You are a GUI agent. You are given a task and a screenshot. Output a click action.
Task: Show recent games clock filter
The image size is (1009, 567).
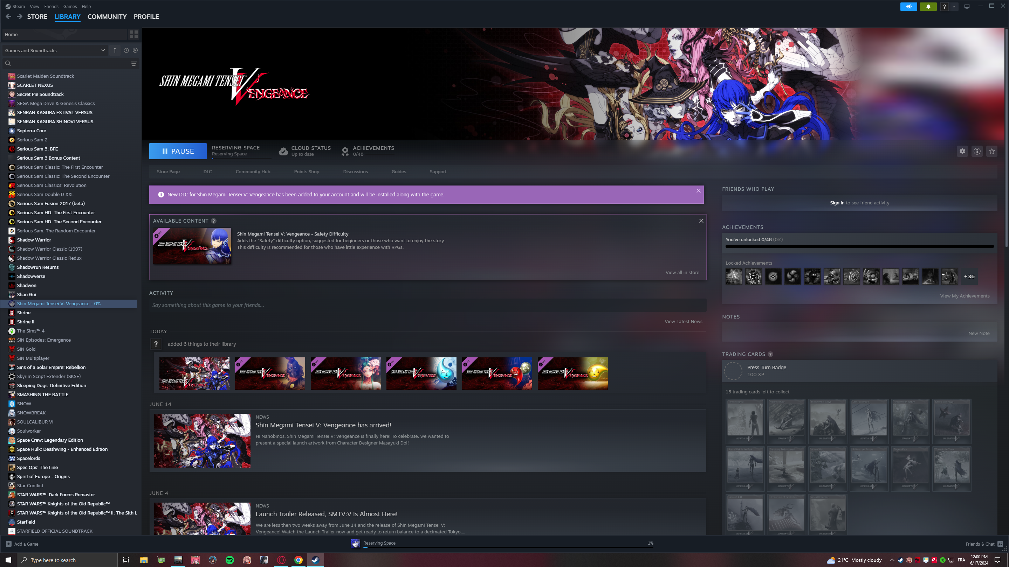[x=126, y=50]
